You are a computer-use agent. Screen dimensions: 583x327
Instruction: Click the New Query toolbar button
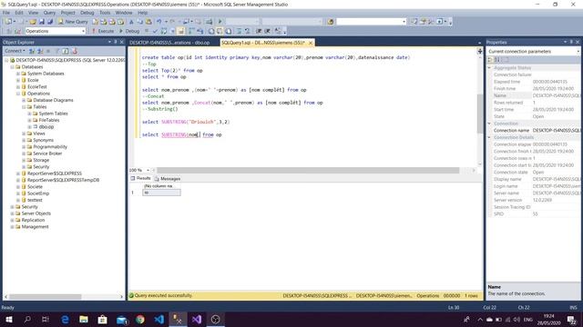tap(73, 22)
